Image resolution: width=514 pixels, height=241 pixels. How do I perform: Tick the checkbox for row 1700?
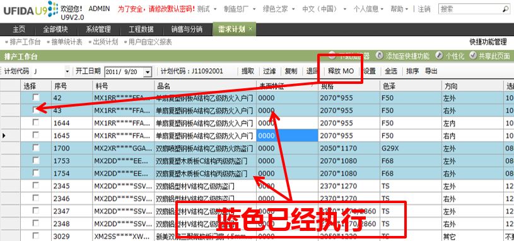tap(36, 148)
